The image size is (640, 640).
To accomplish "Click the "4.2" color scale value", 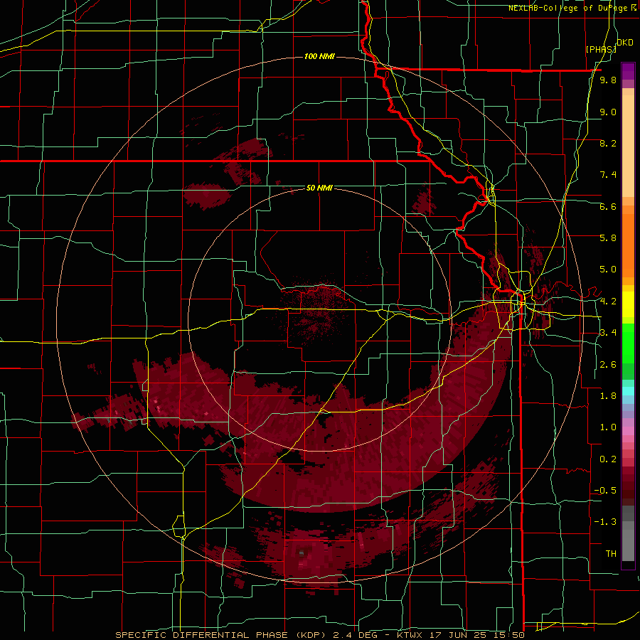I will pyautogui.click(x=608, y=302).
